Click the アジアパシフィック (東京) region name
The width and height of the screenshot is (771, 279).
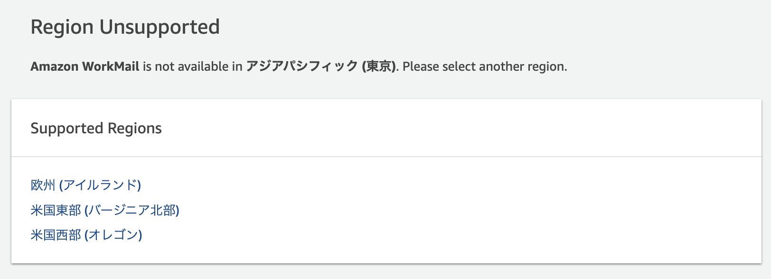(x=321, y=66)
